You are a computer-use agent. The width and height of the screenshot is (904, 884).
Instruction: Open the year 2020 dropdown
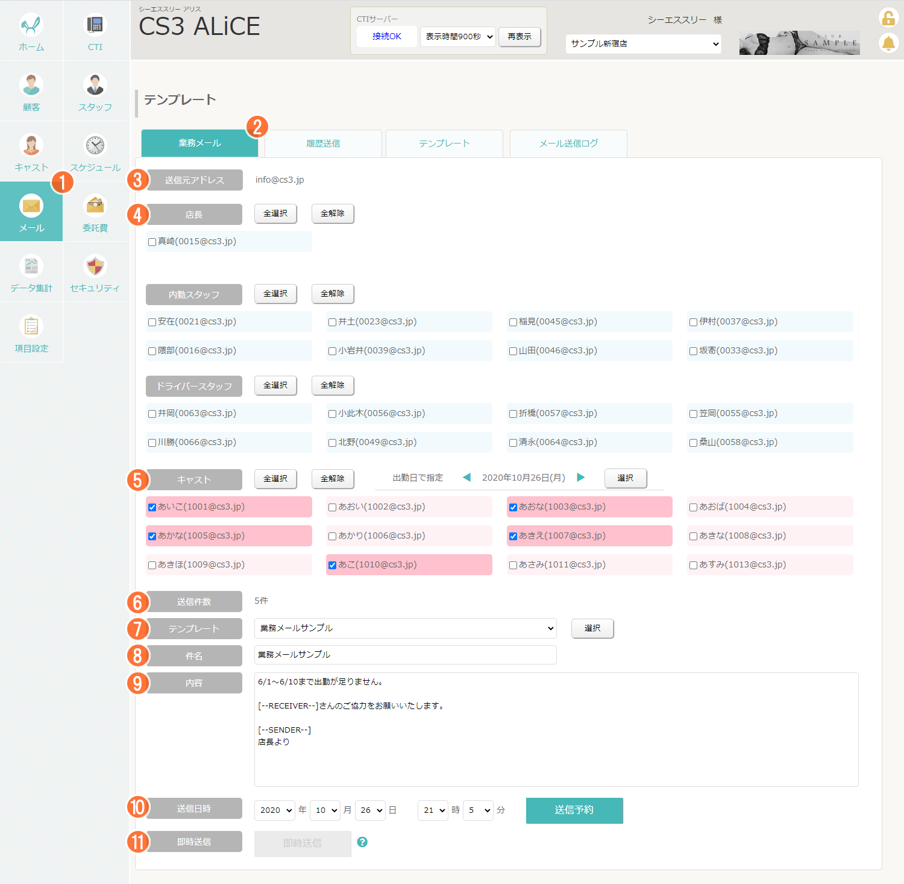tap(275, 810)
